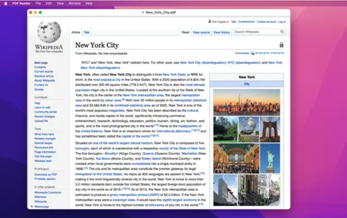Click What links here link
Viewport: 347px width, 218px height.
(x=44, y=134)
